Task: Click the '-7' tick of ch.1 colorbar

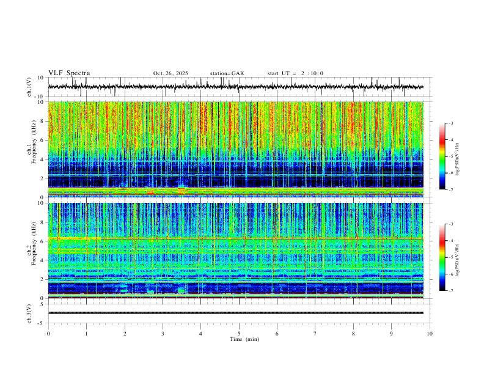Action: 450,189
